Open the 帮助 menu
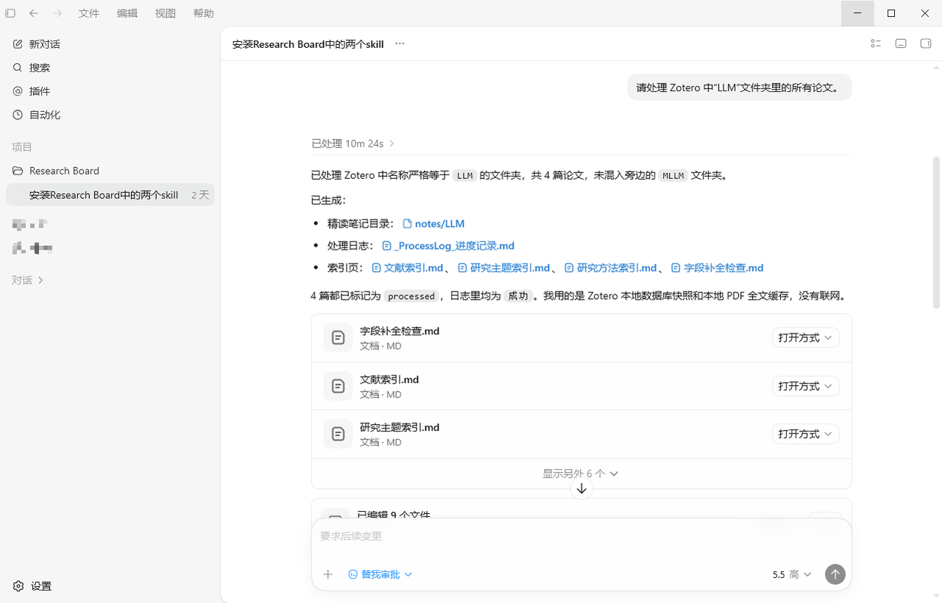 click(204, 13)
